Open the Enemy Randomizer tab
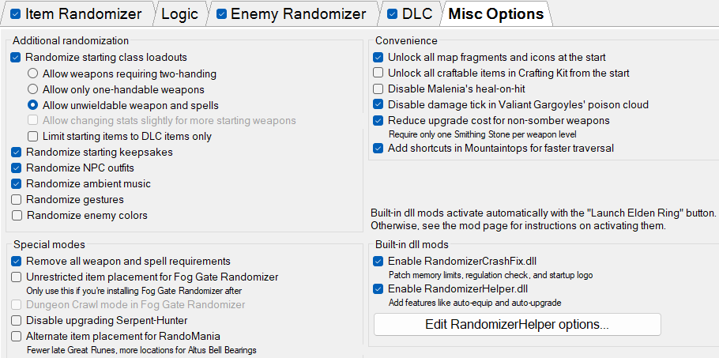 pos(297,13)
